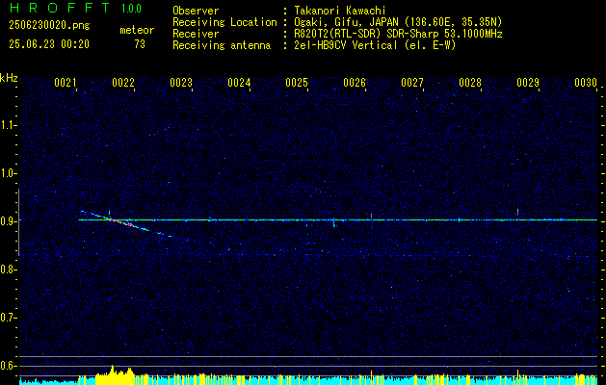Select the 2506230020.png filename label

pyautogui.click(x=49, y=26)
